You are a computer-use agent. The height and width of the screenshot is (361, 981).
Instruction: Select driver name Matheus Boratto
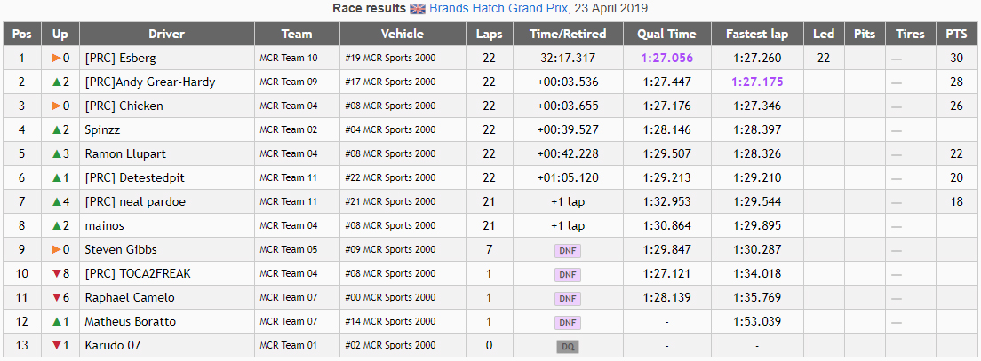click(x=130, y=322)
